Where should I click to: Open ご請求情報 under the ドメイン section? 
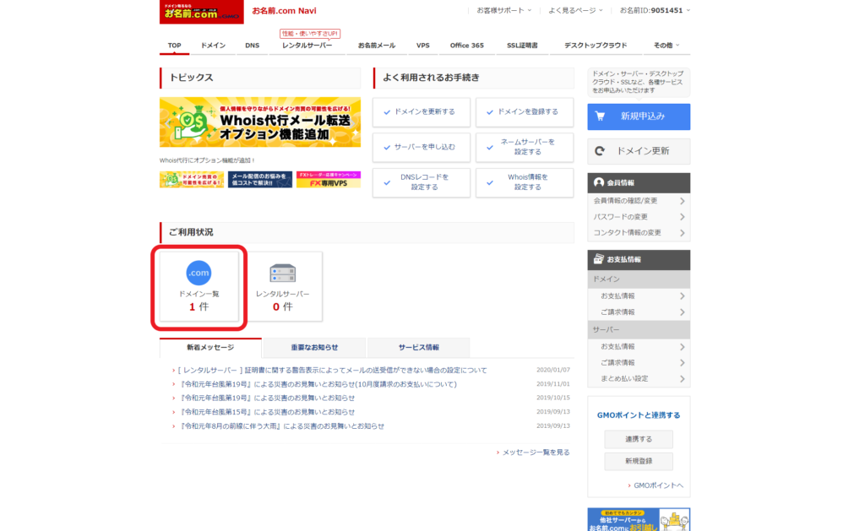click(639, 312)
